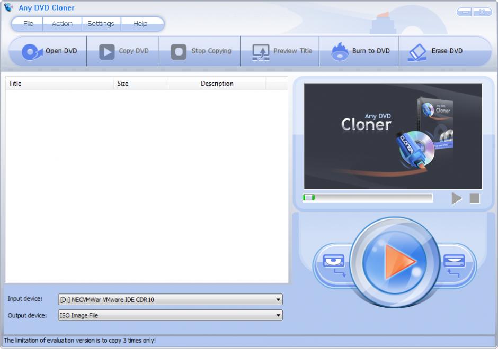Image resolution: width=498 pixels, height=349 pixels.
Task: Stop the preview with the small gray stop button
Action: pos(475,198)
